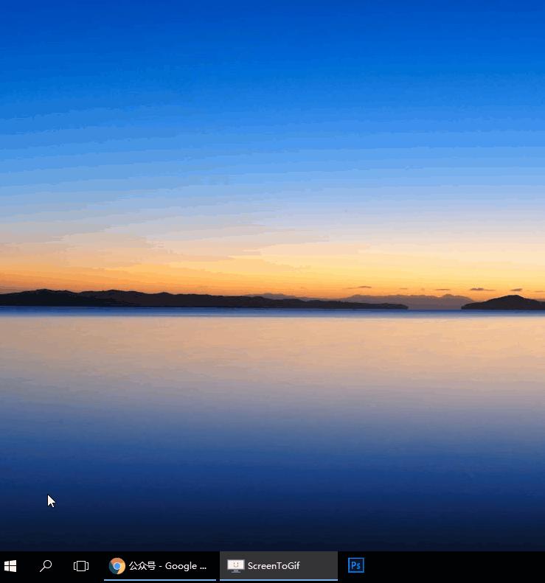The height and width of the screenshot is (583, 545).
Task: Click the empty blue sky on desktop
Action: click(x=273, y=88)
